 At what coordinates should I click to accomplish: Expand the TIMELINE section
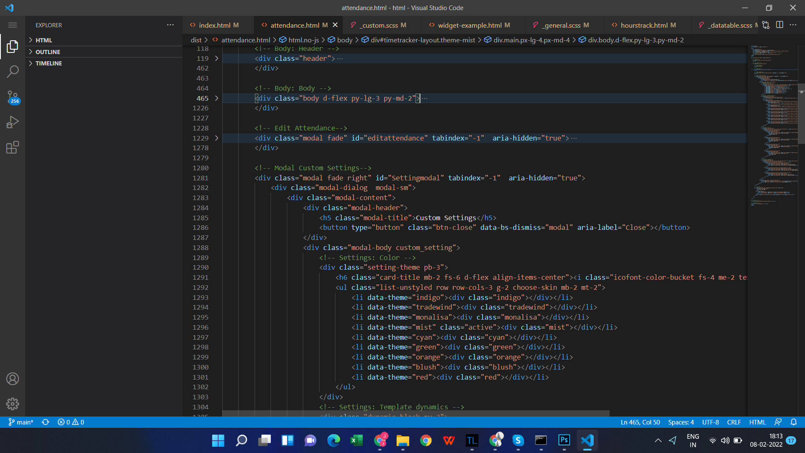(x=48, y=63)
